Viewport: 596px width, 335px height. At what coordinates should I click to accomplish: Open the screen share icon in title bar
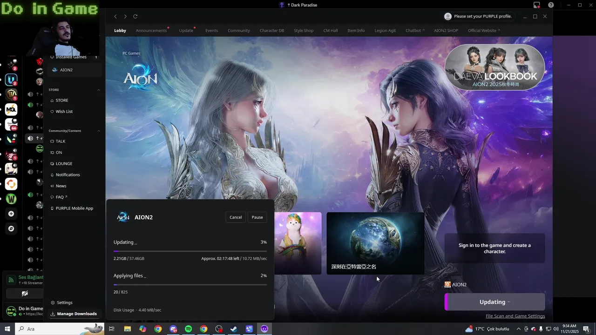[x=537, y=5]
